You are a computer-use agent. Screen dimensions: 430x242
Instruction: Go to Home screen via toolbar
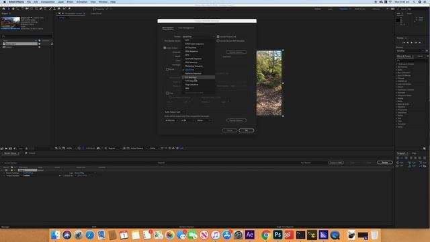[x=3, y=9]
